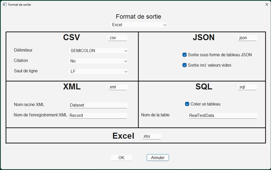Click the Nom de la table label
Viewport: 271px width, 170px height.
pos(155,115)
